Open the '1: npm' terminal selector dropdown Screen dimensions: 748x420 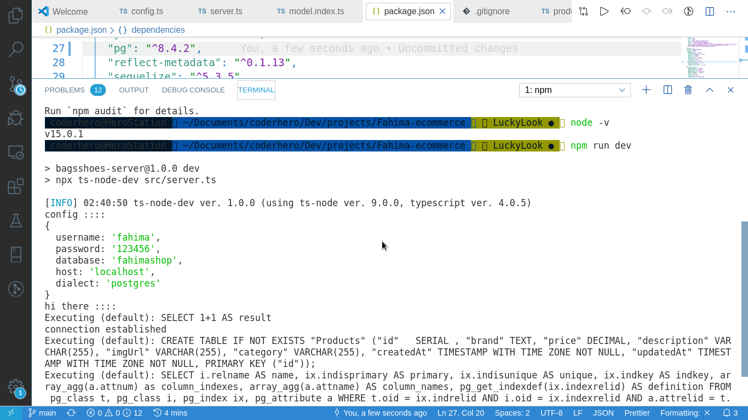(x=574, y=90)
